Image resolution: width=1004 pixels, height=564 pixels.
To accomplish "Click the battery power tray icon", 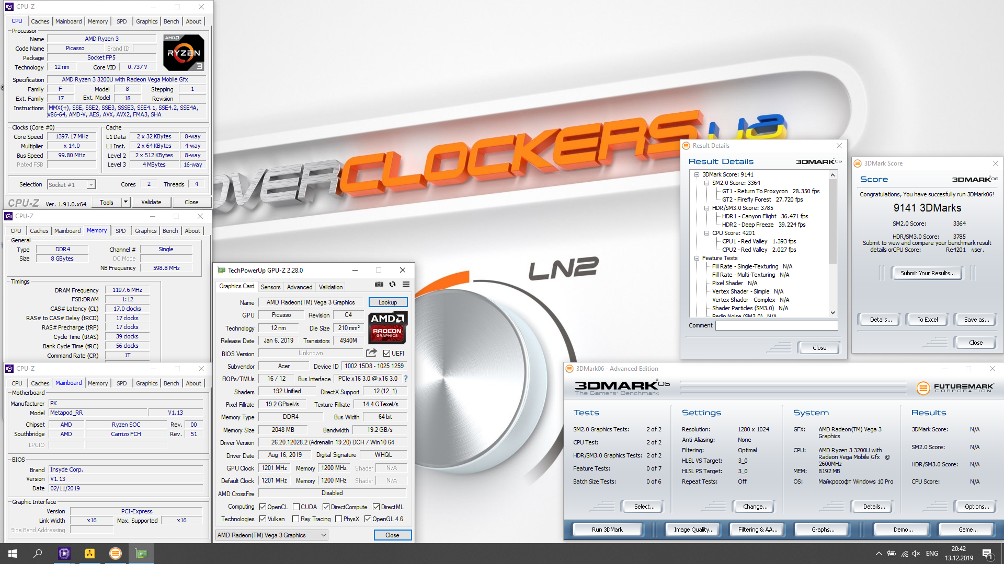I will tap(892, 554).
